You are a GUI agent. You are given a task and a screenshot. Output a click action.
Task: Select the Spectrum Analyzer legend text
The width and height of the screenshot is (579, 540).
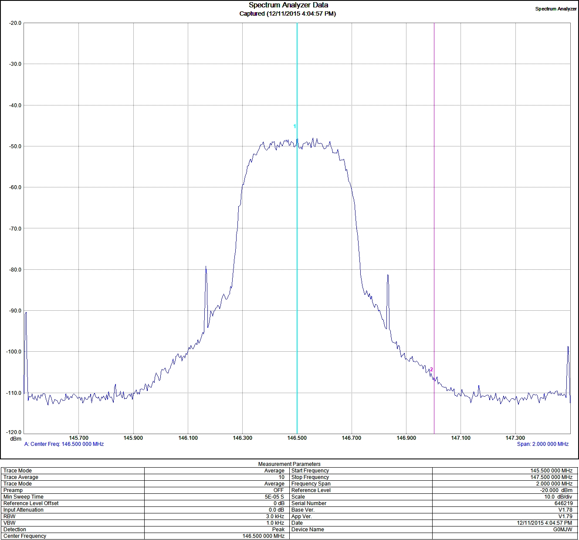point(555,9)
